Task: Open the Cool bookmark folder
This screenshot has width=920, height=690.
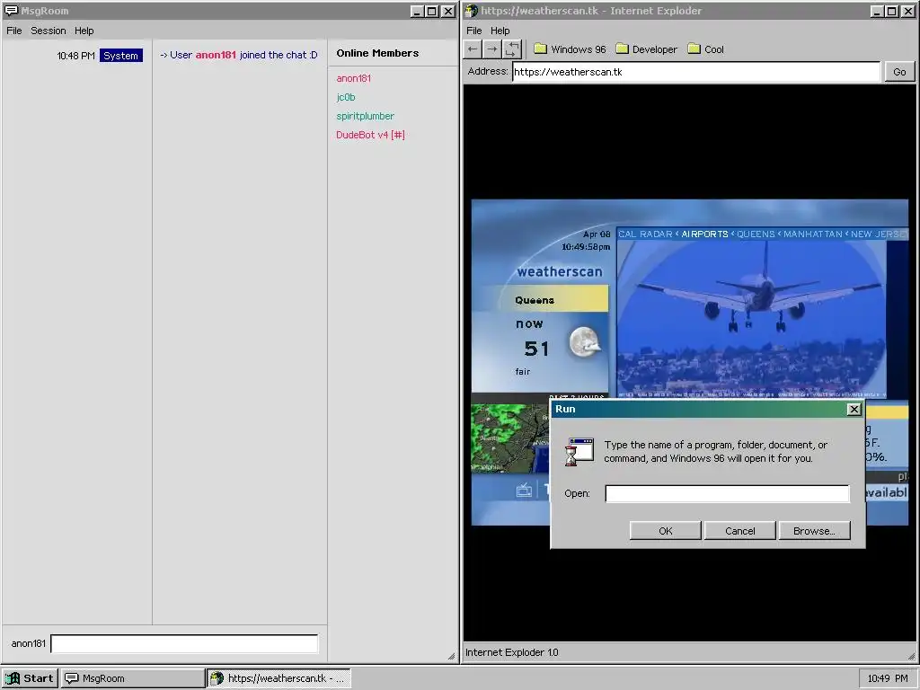Action: [x=706, y=49]
